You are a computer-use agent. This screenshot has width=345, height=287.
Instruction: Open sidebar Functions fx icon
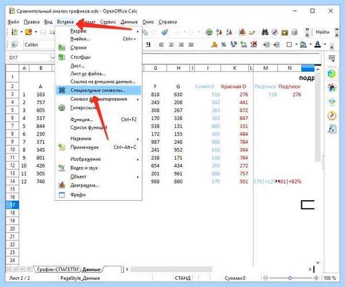pyautogui.click(x=332, y=129)
